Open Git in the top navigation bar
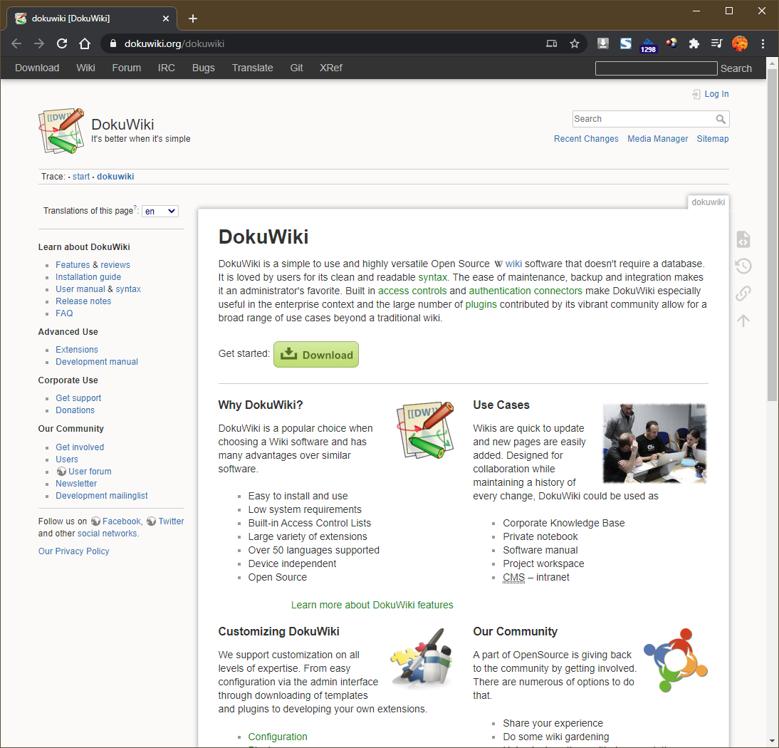Viewport: 779px width, 748px height. (296, 68)
